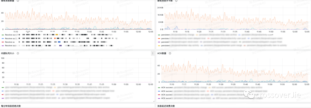Click resize handle of 内部队列大小 panel corner
This screenshot has height=108, width=311.
coord(153,101)
